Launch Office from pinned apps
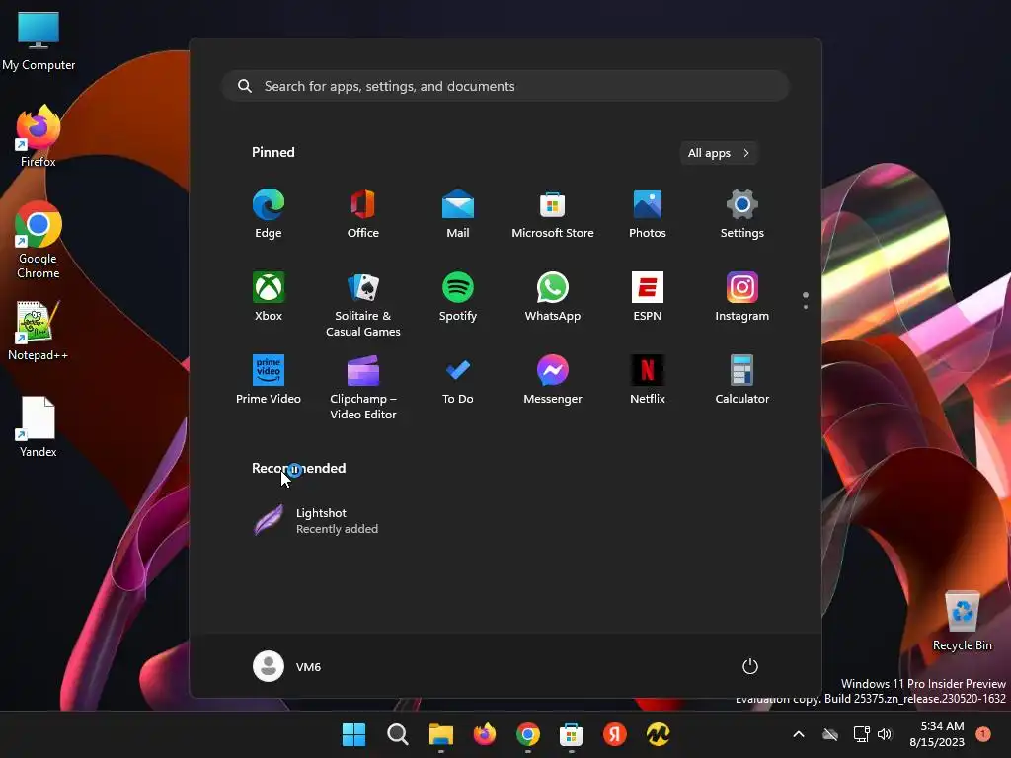 coord(363,214)
